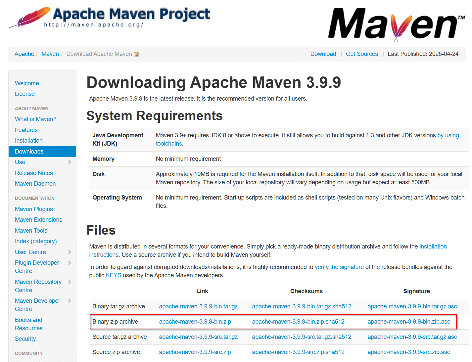Open the apache-maven-3.9.9-src.zip.asc signature

tap(409, 352)
